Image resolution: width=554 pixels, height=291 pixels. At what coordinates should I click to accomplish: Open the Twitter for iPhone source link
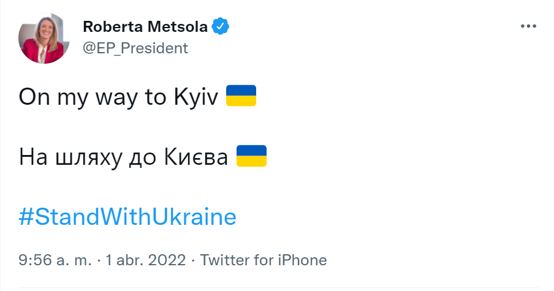264,260
